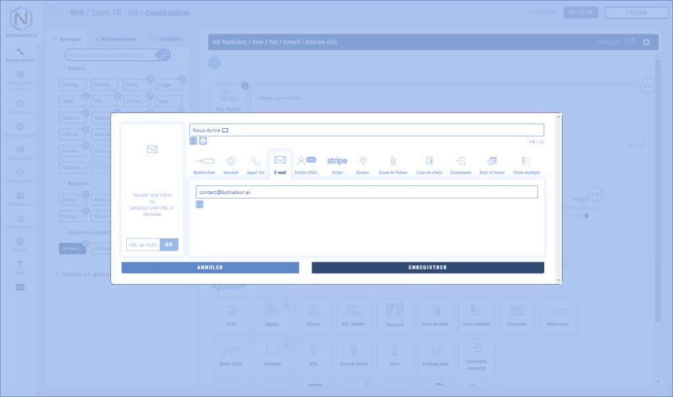
Task: Focus the URL de l'icône field
Action: click(x=143, y=245)
